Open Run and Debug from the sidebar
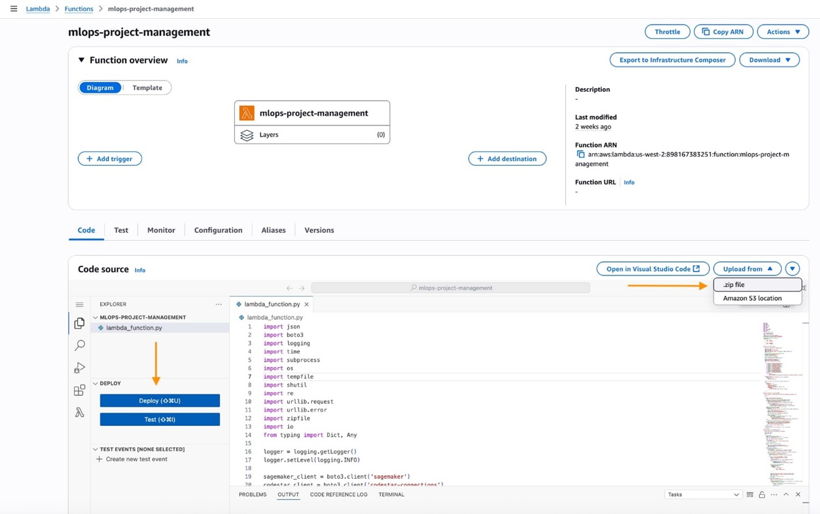820x514 pixels. pos(80,368)
